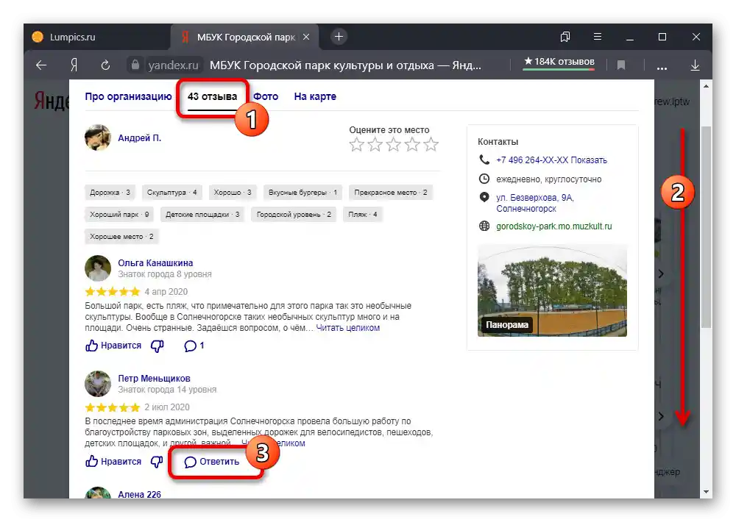Click the page vertical scrollbar thumb
The width and height of the screenshot is (736, 522).
coord(706,227)
